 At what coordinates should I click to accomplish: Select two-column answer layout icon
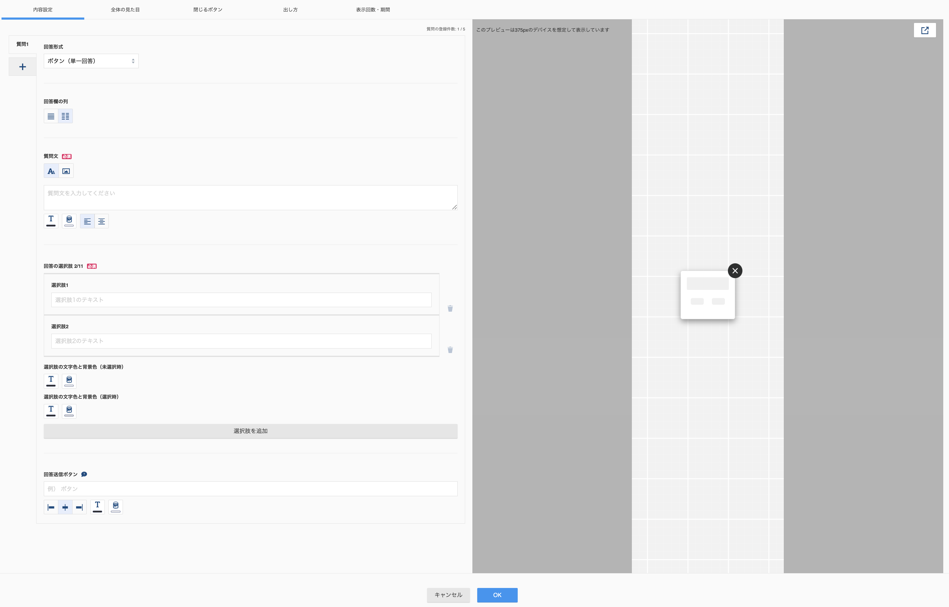66,116
